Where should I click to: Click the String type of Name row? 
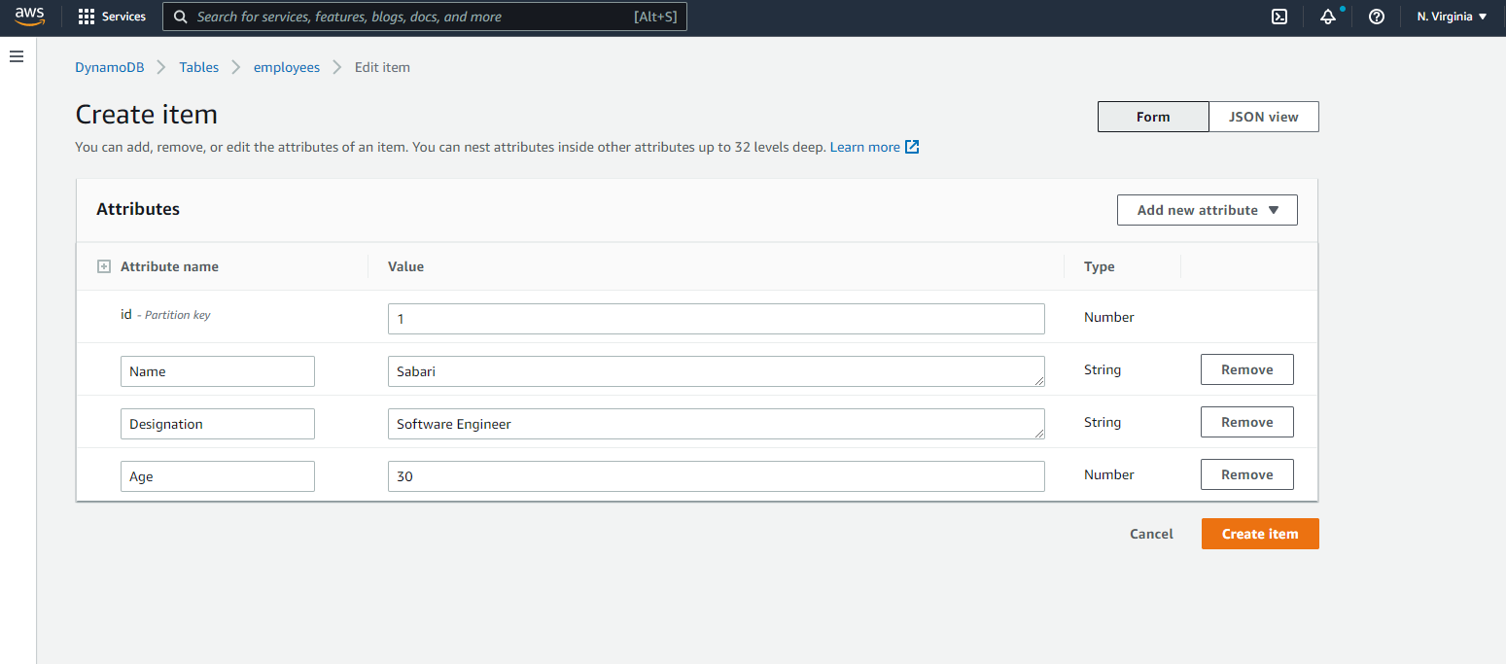(x=1103, y=369)
